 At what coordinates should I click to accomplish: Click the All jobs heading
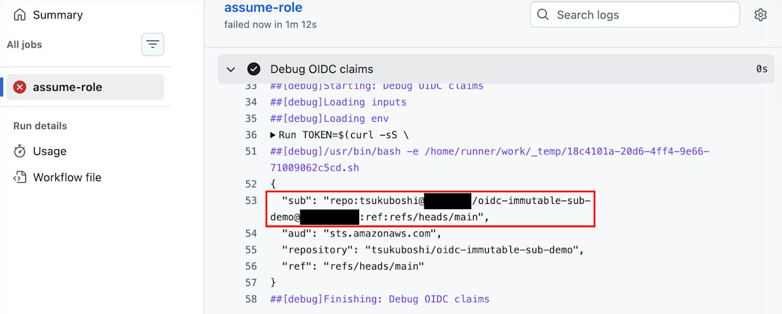[24, 44]
